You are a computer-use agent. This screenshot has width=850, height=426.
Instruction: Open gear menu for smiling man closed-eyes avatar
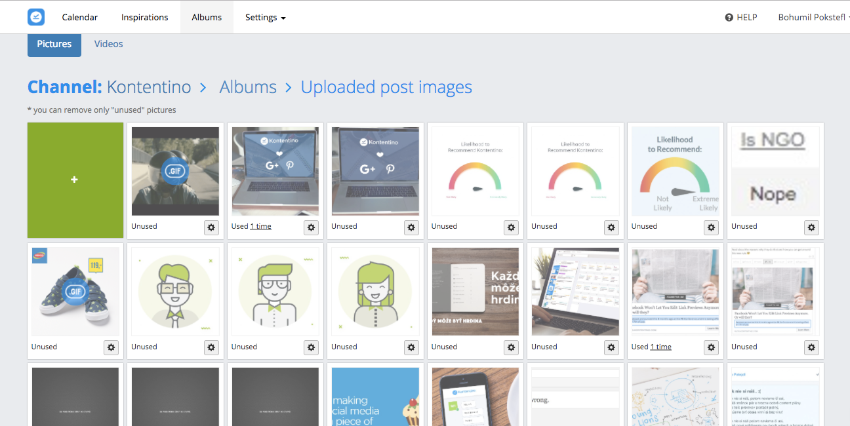tap(211, 347)
